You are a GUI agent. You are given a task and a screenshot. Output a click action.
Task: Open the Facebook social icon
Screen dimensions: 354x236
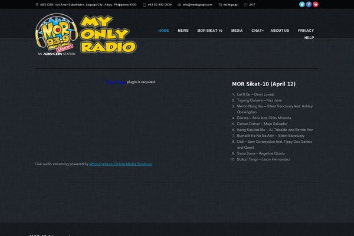coord(309,4)
